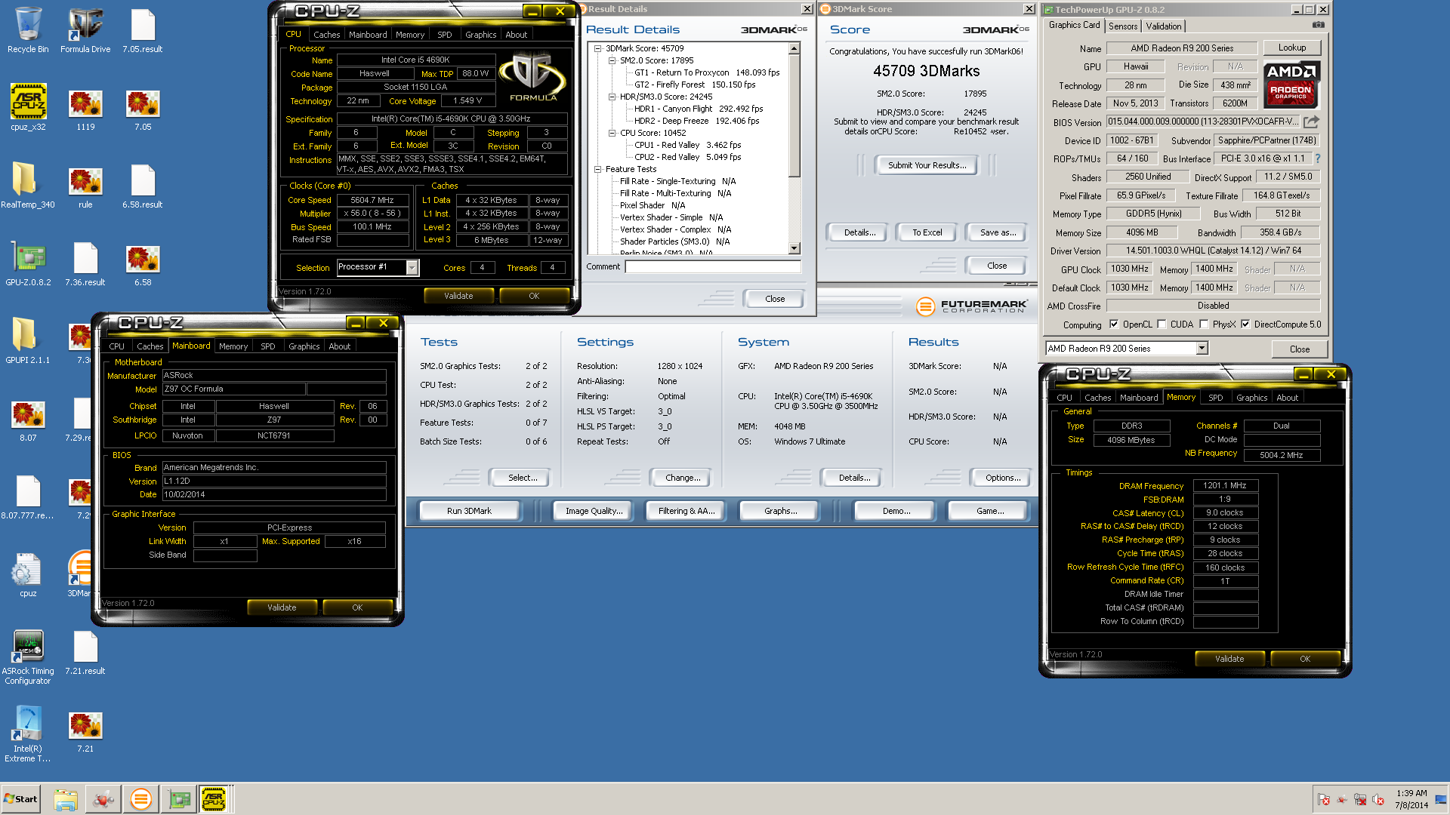Switch to 3DMark orange taskbar icon

[140, 799]
